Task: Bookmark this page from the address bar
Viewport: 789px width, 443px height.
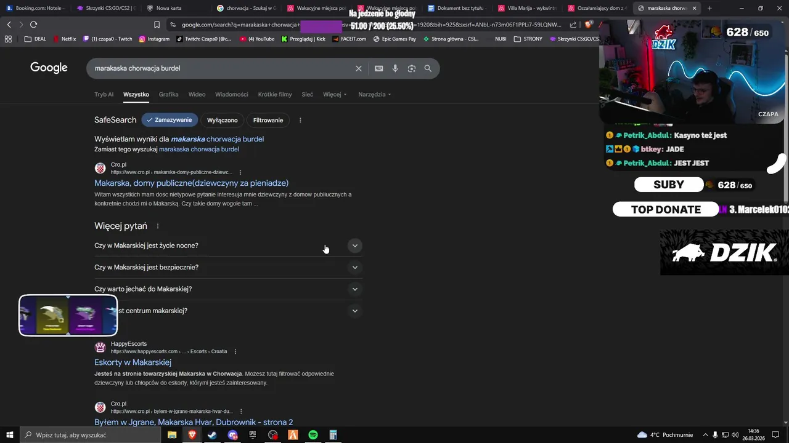Action: pos(157,25)
